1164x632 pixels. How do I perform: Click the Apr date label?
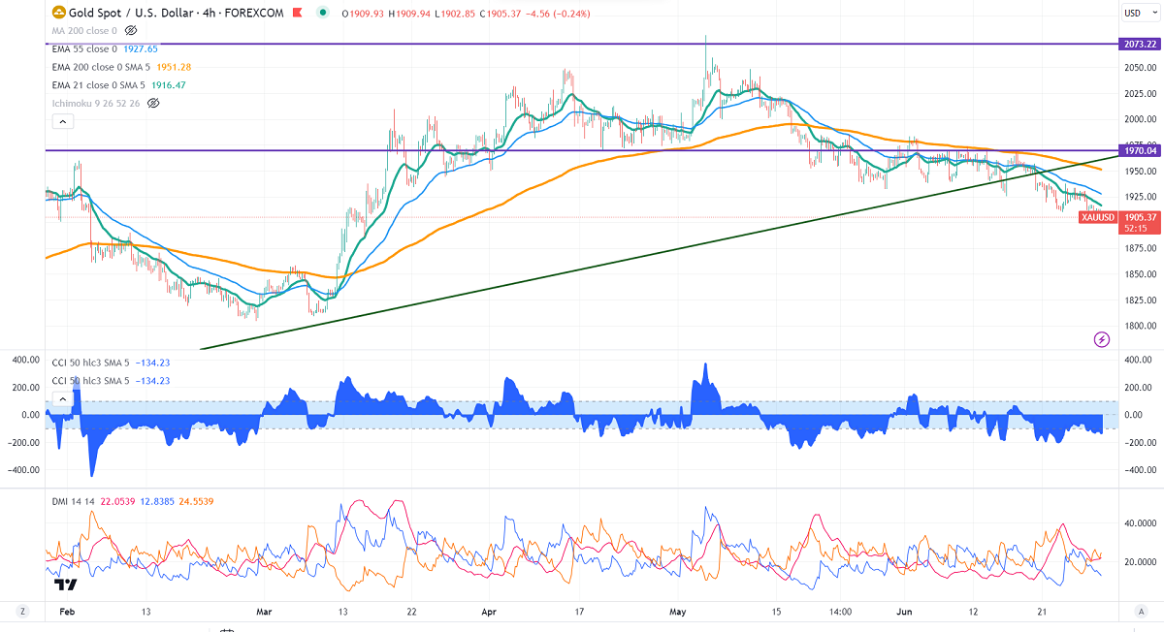coord(489,613)
